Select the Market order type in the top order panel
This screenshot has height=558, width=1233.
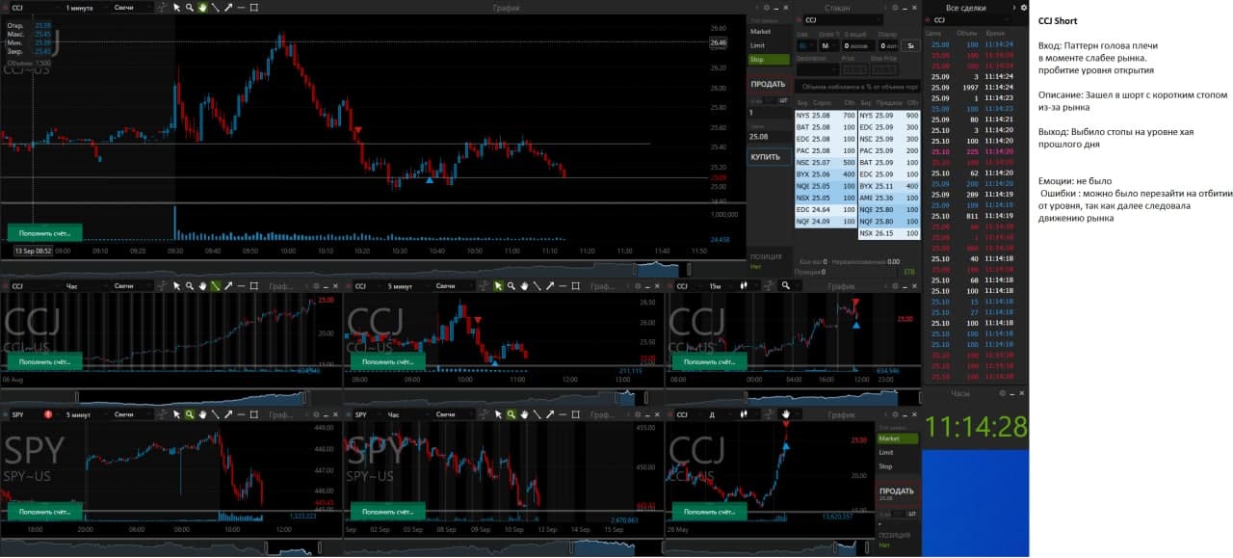769,31
